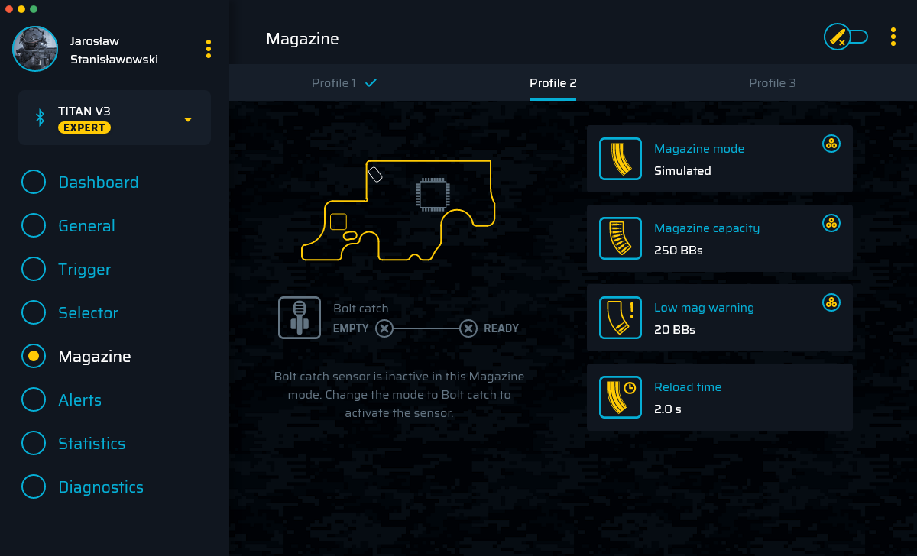The image size is (917, 556).
Task: Open the top-right three-dot options menu
Action: (893, 37)
